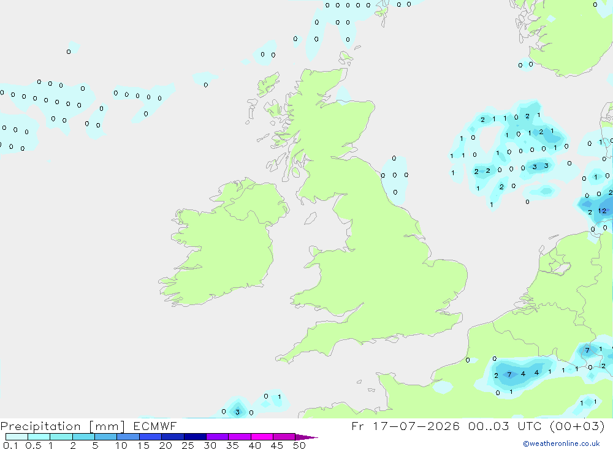Click the '00..03' time range text
Image resolution: width=613 pixels, height=449 pixels.
coord(489,426)
